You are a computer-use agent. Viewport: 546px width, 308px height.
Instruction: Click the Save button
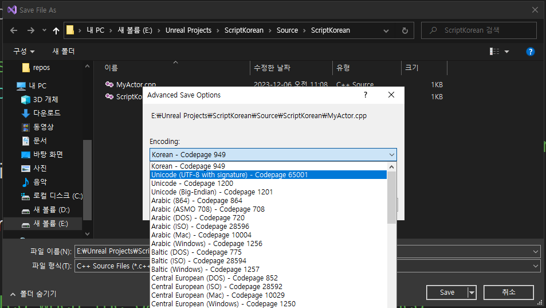447,293
